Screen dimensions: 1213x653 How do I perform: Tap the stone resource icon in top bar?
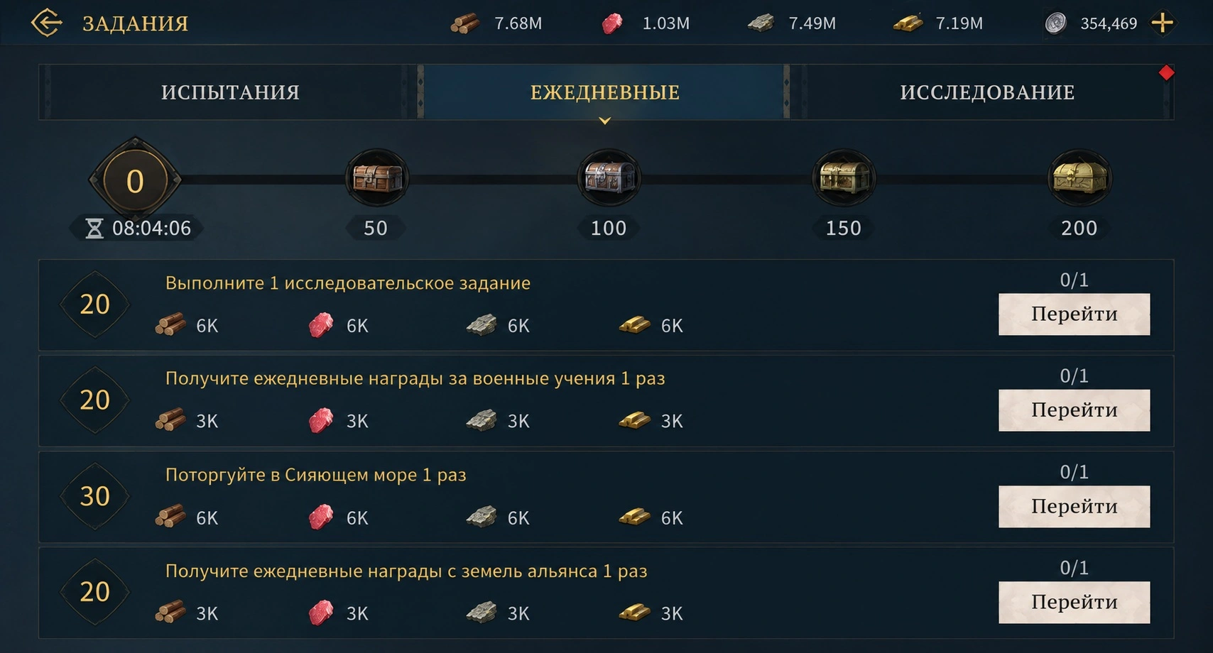coord(761,23)
